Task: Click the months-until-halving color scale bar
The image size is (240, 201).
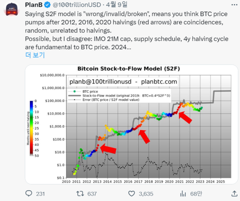Action: [31, 128]
